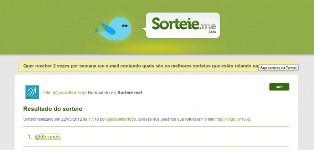Follow the http://kingo.to/166g link
The height and width of the screenshot is (152, 314).
pyautogui.click(x=233, y=119)
